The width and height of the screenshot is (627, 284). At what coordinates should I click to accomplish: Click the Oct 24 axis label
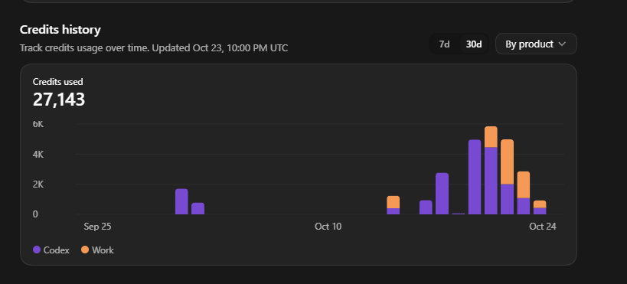[x=543, y=227]
